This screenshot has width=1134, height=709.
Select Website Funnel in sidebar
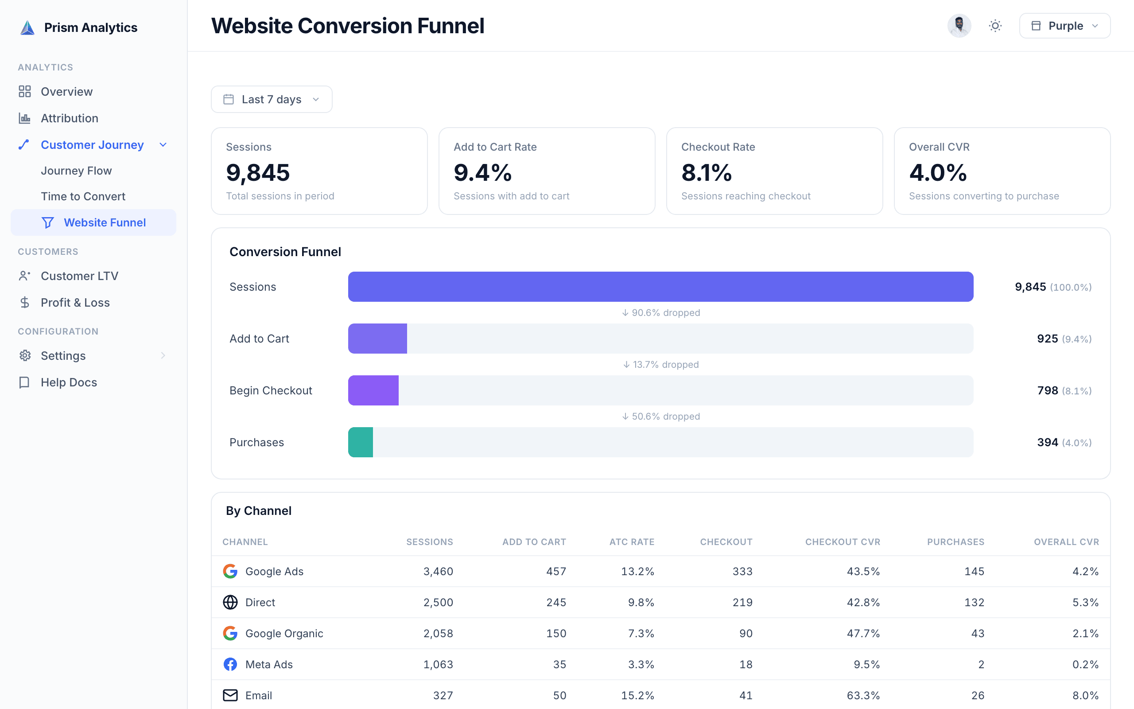coord(93,223)
